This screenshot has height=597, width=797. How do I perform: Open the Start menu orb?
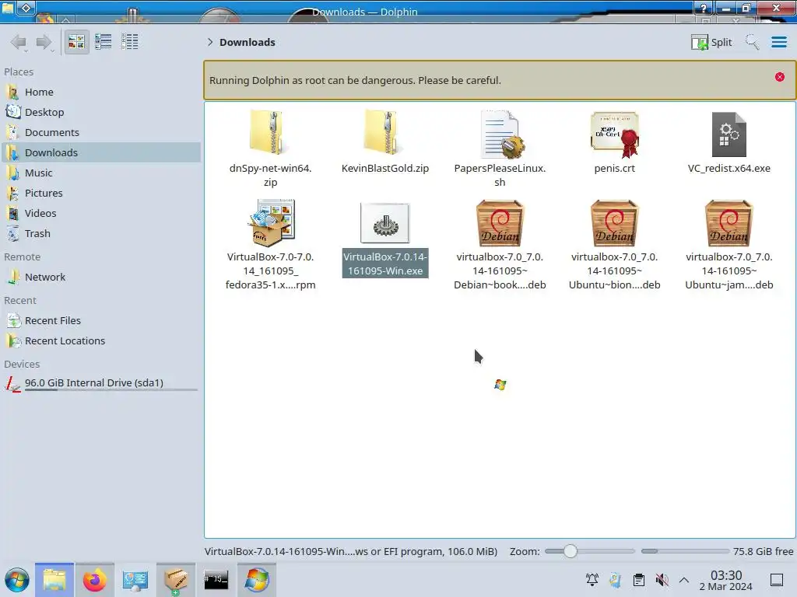(17, 580)
